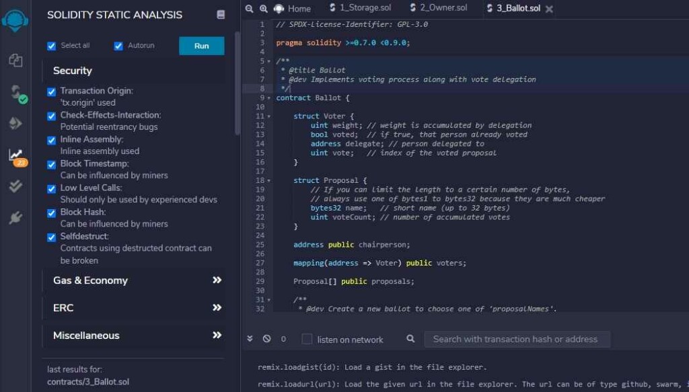Expand the Miscellaneous section
This screenshot has width=689, height=392.
134,336
